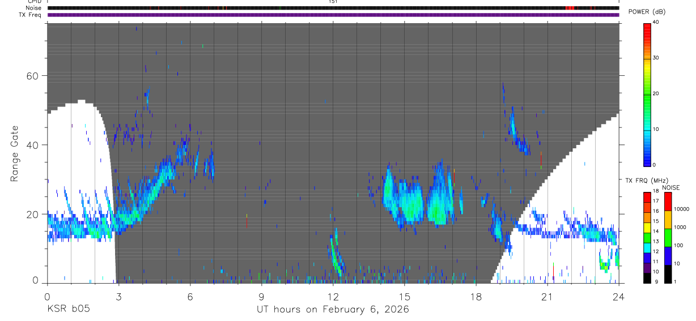Image resolution: width=696 pixels, height=321 pixels.
Task: Click the black swatch of the TX frequency legend
Action: coord(647,277)
